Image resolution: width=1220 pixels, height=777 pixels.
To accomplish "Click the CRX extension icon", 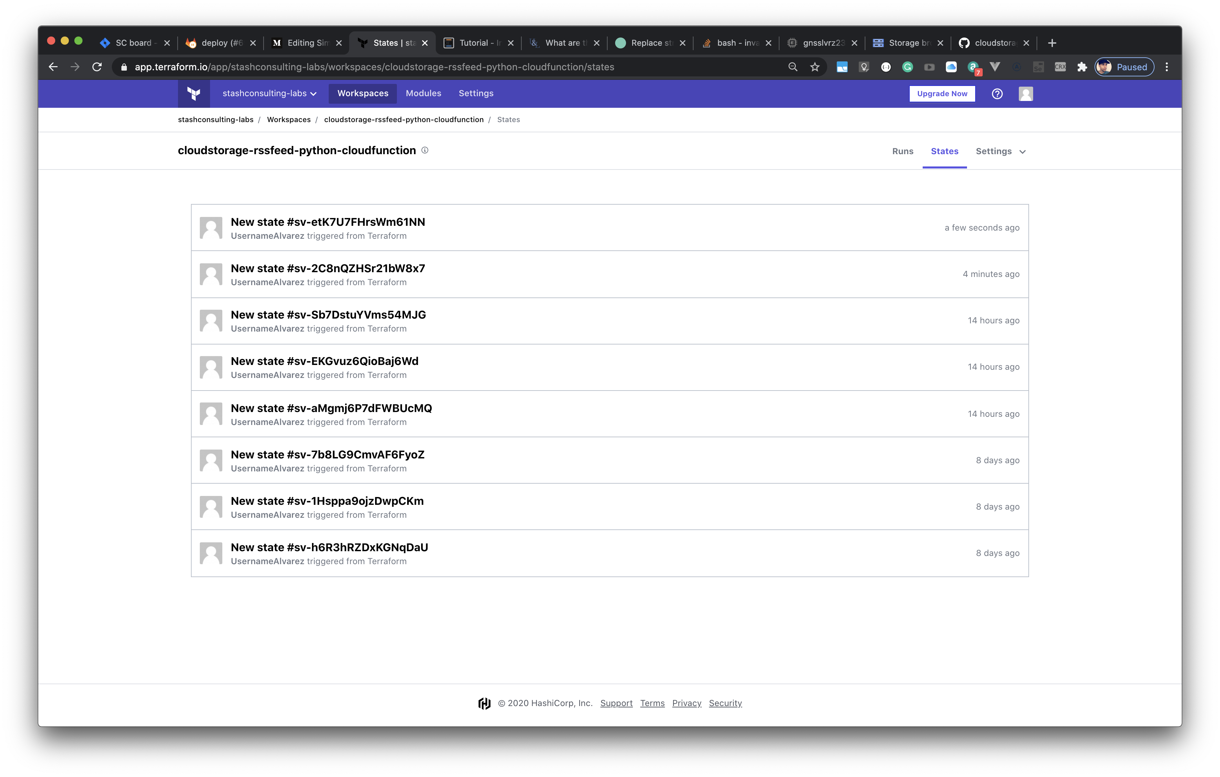I will [x=1060, y=67].
